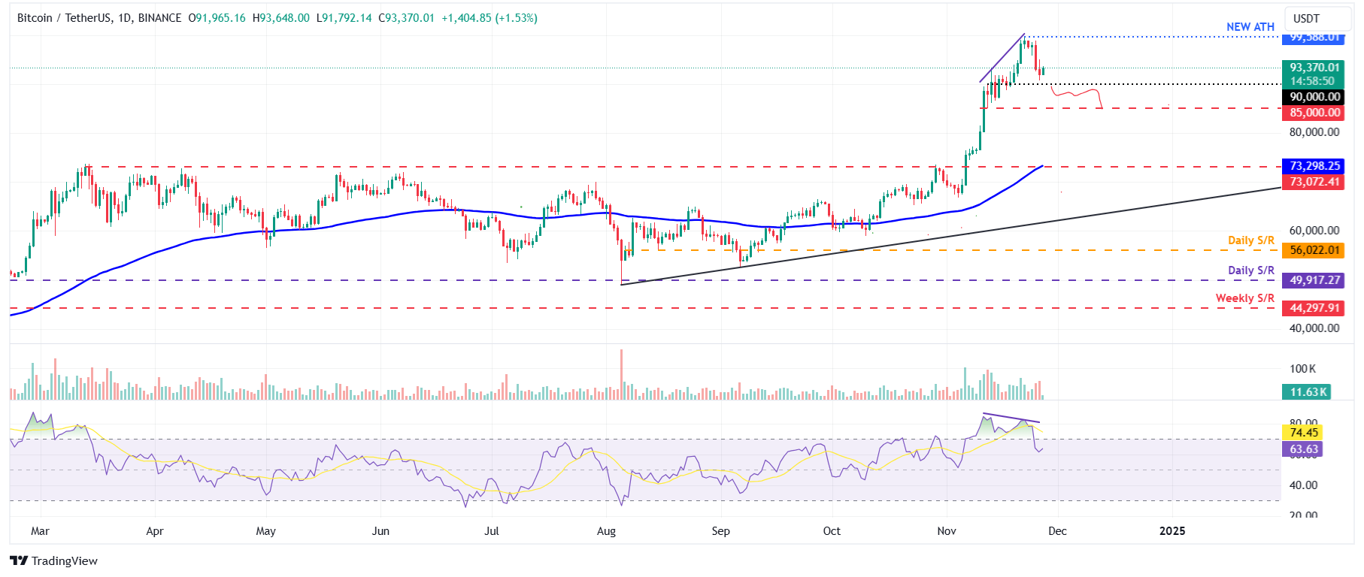Screen dimensions: 1364x577
Task: Click the yellow RSI average label 74.45
Action: (x=1303, y=433)
